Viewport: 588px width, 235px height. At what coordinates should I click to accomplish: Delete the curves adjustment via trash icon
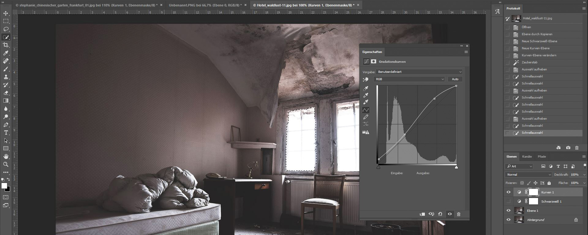click(458, 214)
